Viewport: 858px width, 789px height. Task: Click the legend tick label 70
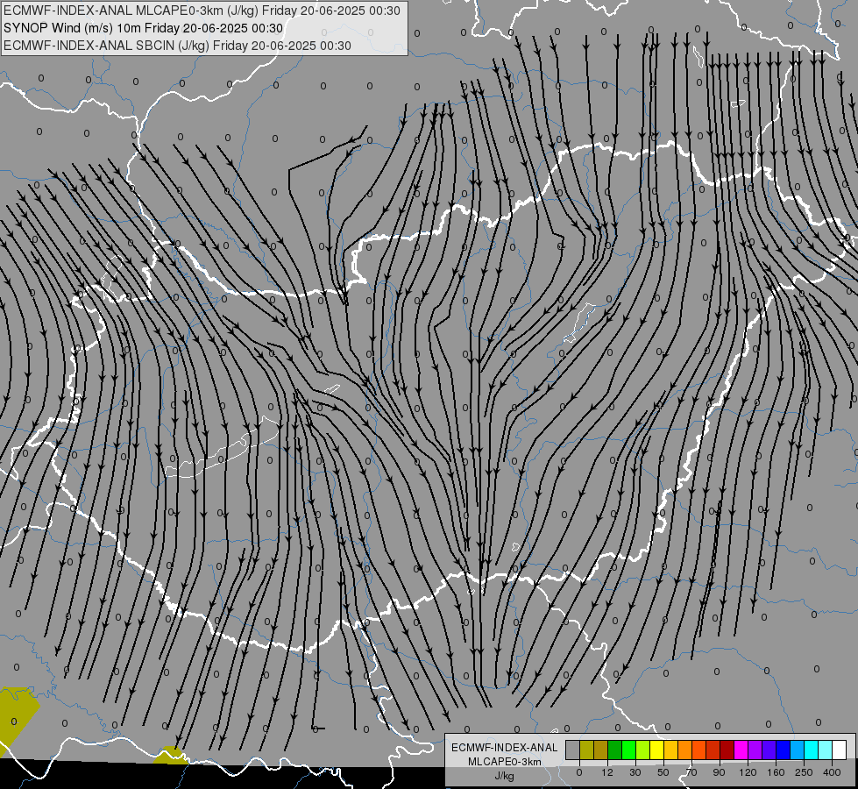tap(691, 772)
